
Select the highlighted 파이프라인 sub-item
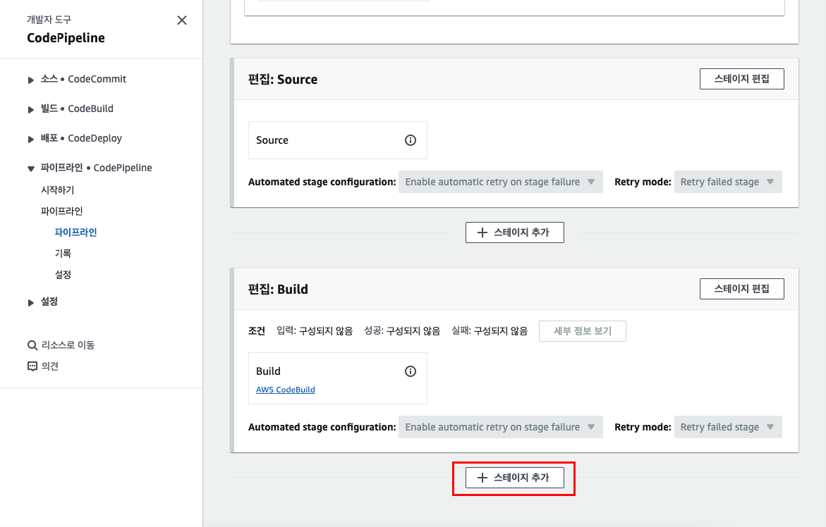click(x=76, y=232)
